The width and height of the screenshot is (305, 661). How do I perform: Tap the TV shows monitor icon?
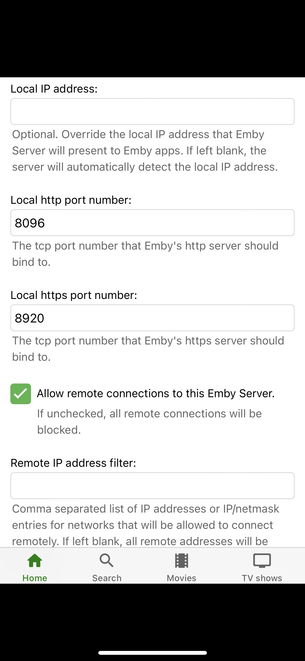point(262,560)
